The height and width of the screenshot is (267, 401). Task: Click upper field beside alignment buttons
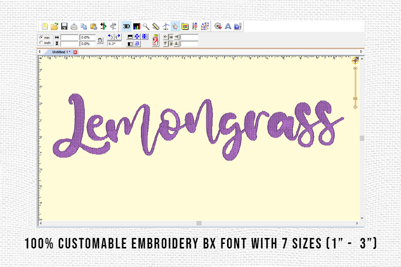pyautogui.click(x=189, y=37)
